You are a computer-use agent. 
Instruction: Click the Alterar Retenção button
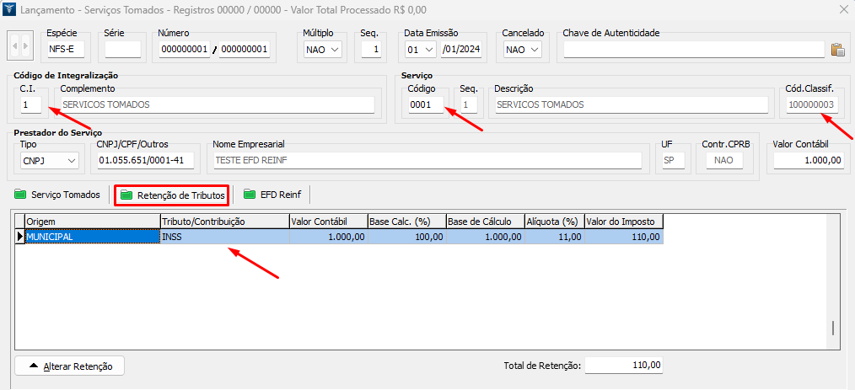pos(70,366)
